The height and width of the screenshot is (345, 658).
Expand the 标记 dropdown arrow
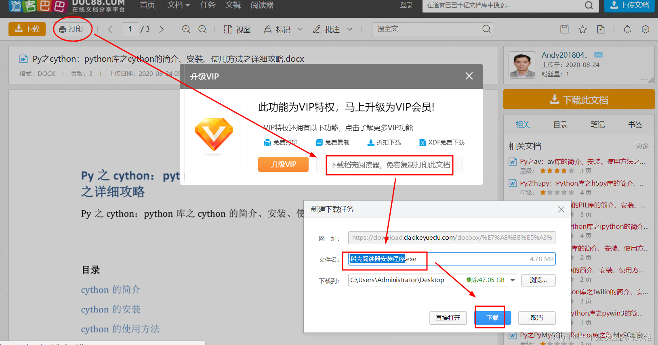300,29
